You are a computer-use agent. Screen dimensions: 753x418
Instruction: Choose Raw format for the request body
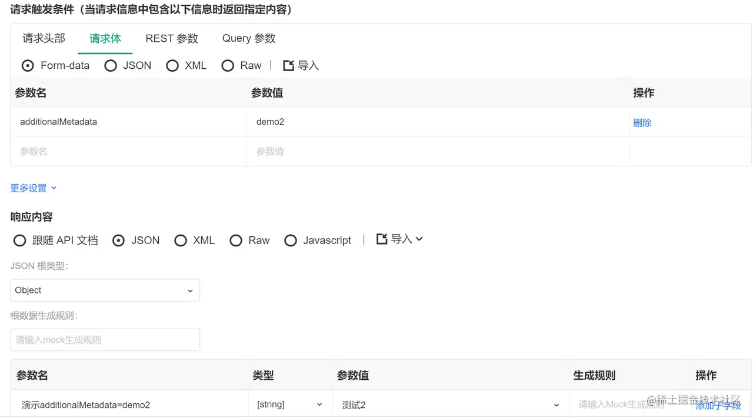coord(228,65)
